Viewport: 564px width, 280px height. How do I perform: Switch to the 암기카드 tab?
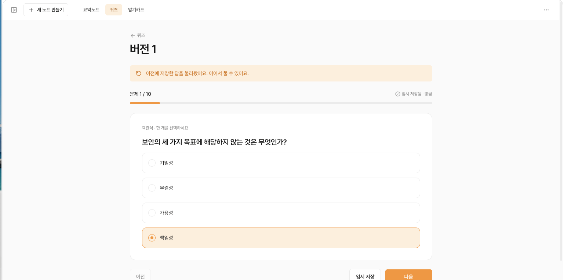(136, 10)
